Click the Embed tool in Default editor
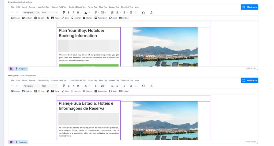The width and height of the screenshot is (274, 146). pyautogui.click(x=124, y=18)
